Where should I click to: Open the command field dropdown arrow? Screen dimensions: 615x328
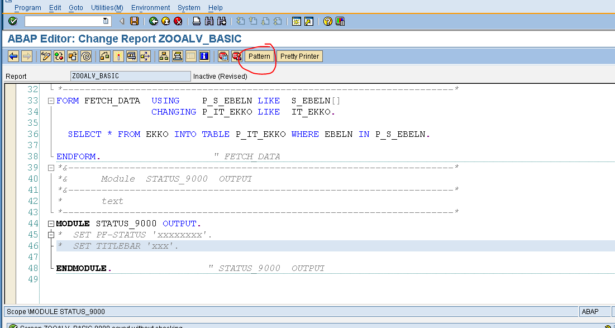[x=105, y=21]
